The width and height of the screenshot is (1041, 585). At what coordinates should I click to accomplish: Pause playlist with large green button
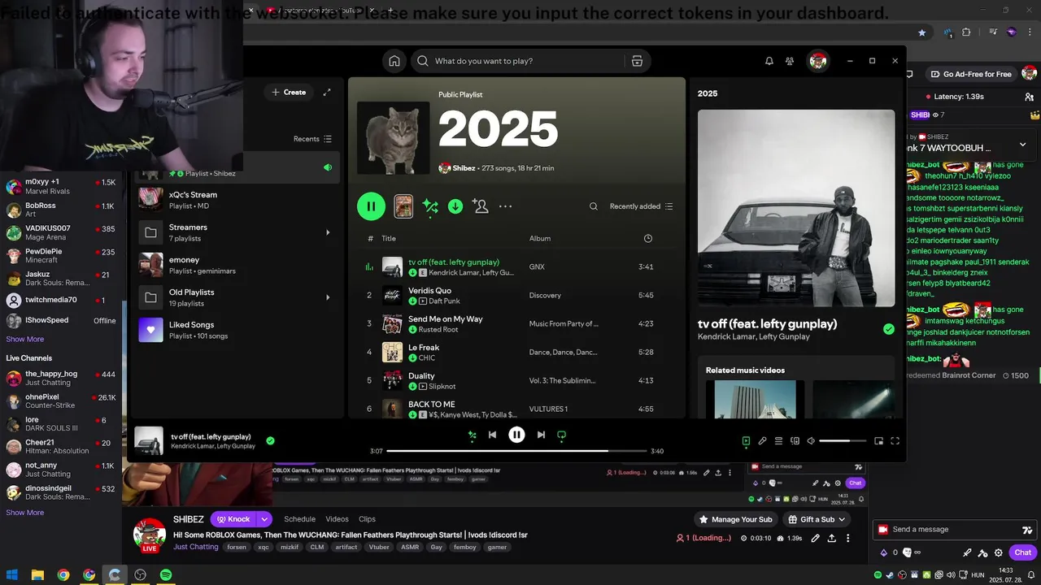[371, 206]
